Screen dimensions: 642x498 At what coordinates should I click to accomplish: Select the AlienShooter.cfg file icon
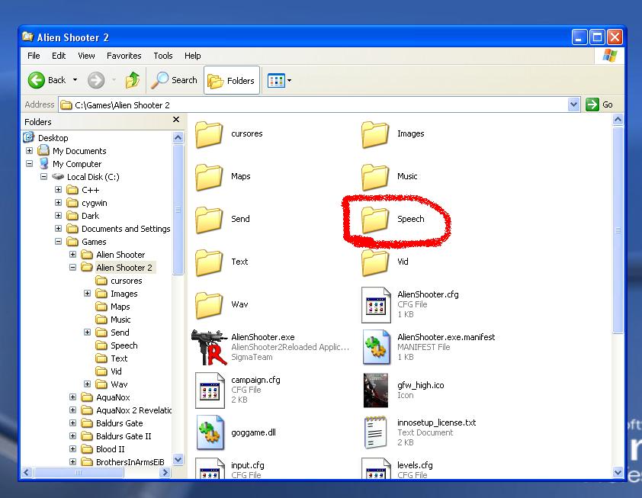click(376, 305)
